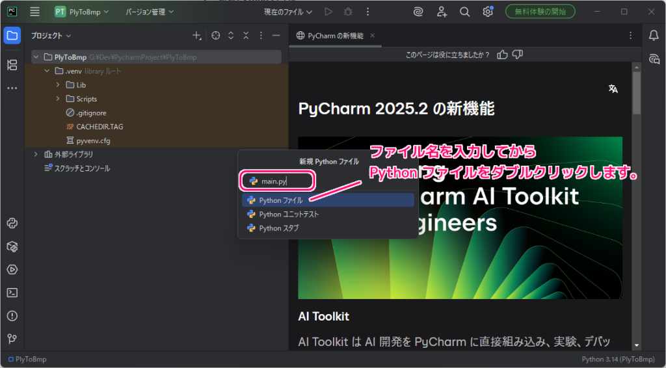The width and height of the screenshot is (666, 368).
Task: Select スクラッチとコンソール node
Action: 77,168
